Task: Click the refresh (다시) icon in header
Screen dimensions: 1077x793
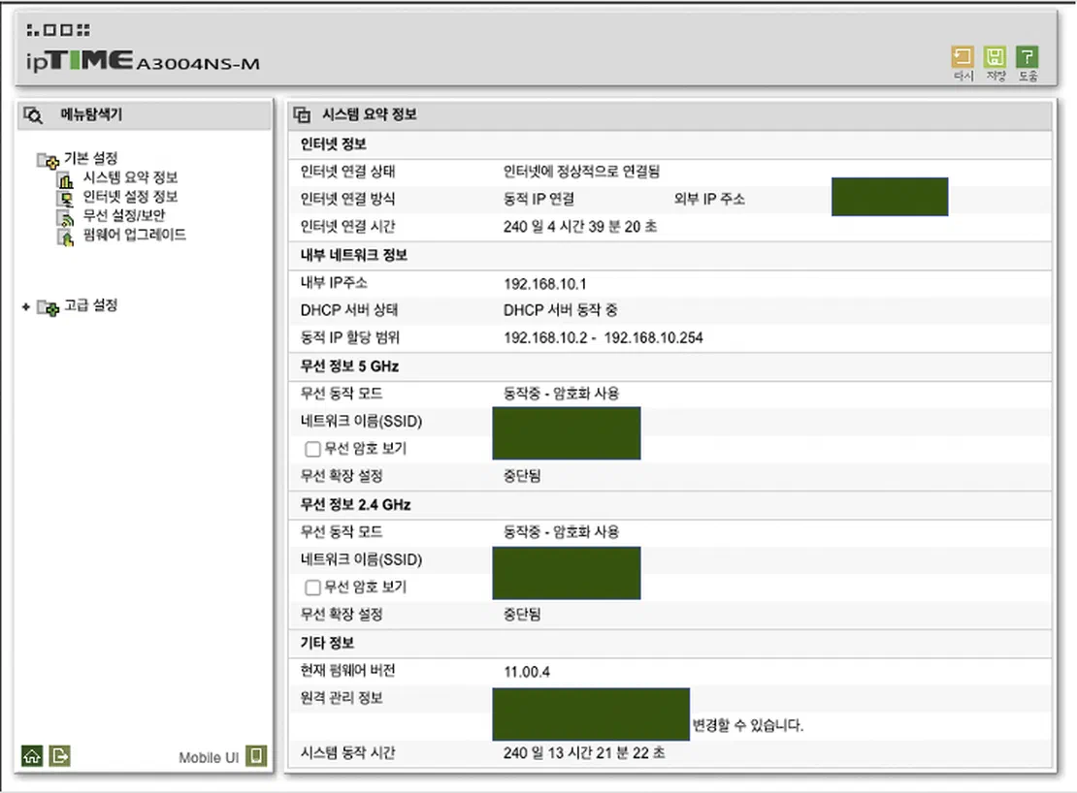Action: coord(963,57)
